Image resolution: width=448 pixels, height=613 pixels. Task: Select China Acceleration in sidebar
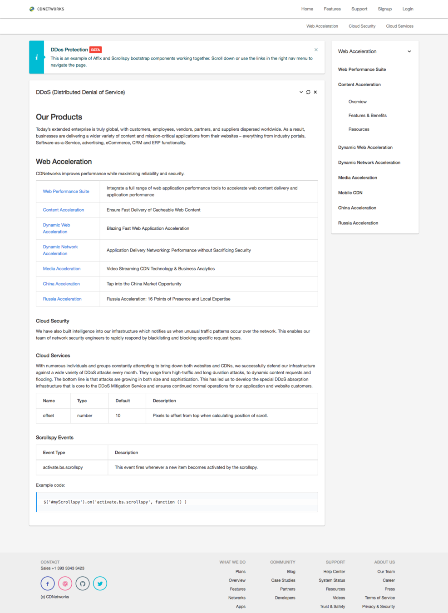click(x=357, y=208)
